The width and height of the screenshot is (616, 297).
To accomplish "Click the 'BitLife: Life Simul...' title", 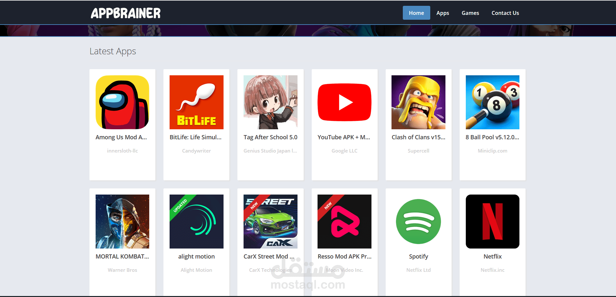I will [x=196, y=137].
